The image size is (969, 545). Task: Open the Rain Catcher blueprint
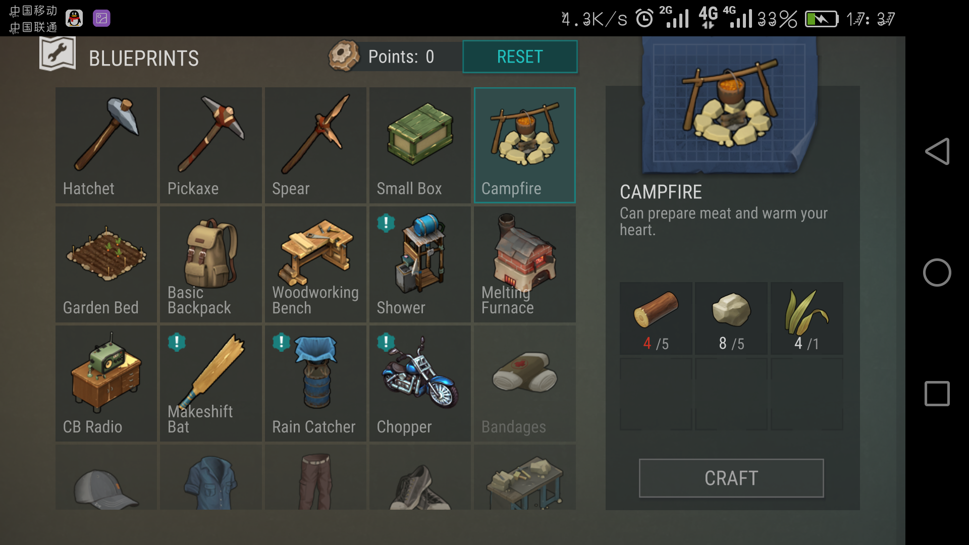pyautogui.click(x=315, y=384)
